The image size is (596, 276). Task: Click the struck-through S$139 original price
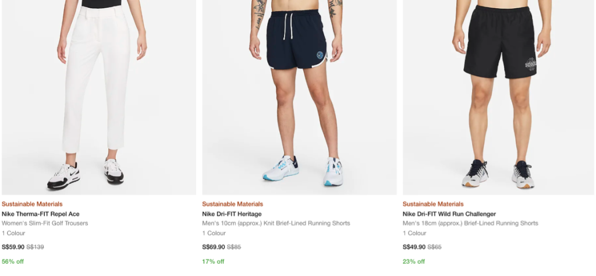point(35,247)
